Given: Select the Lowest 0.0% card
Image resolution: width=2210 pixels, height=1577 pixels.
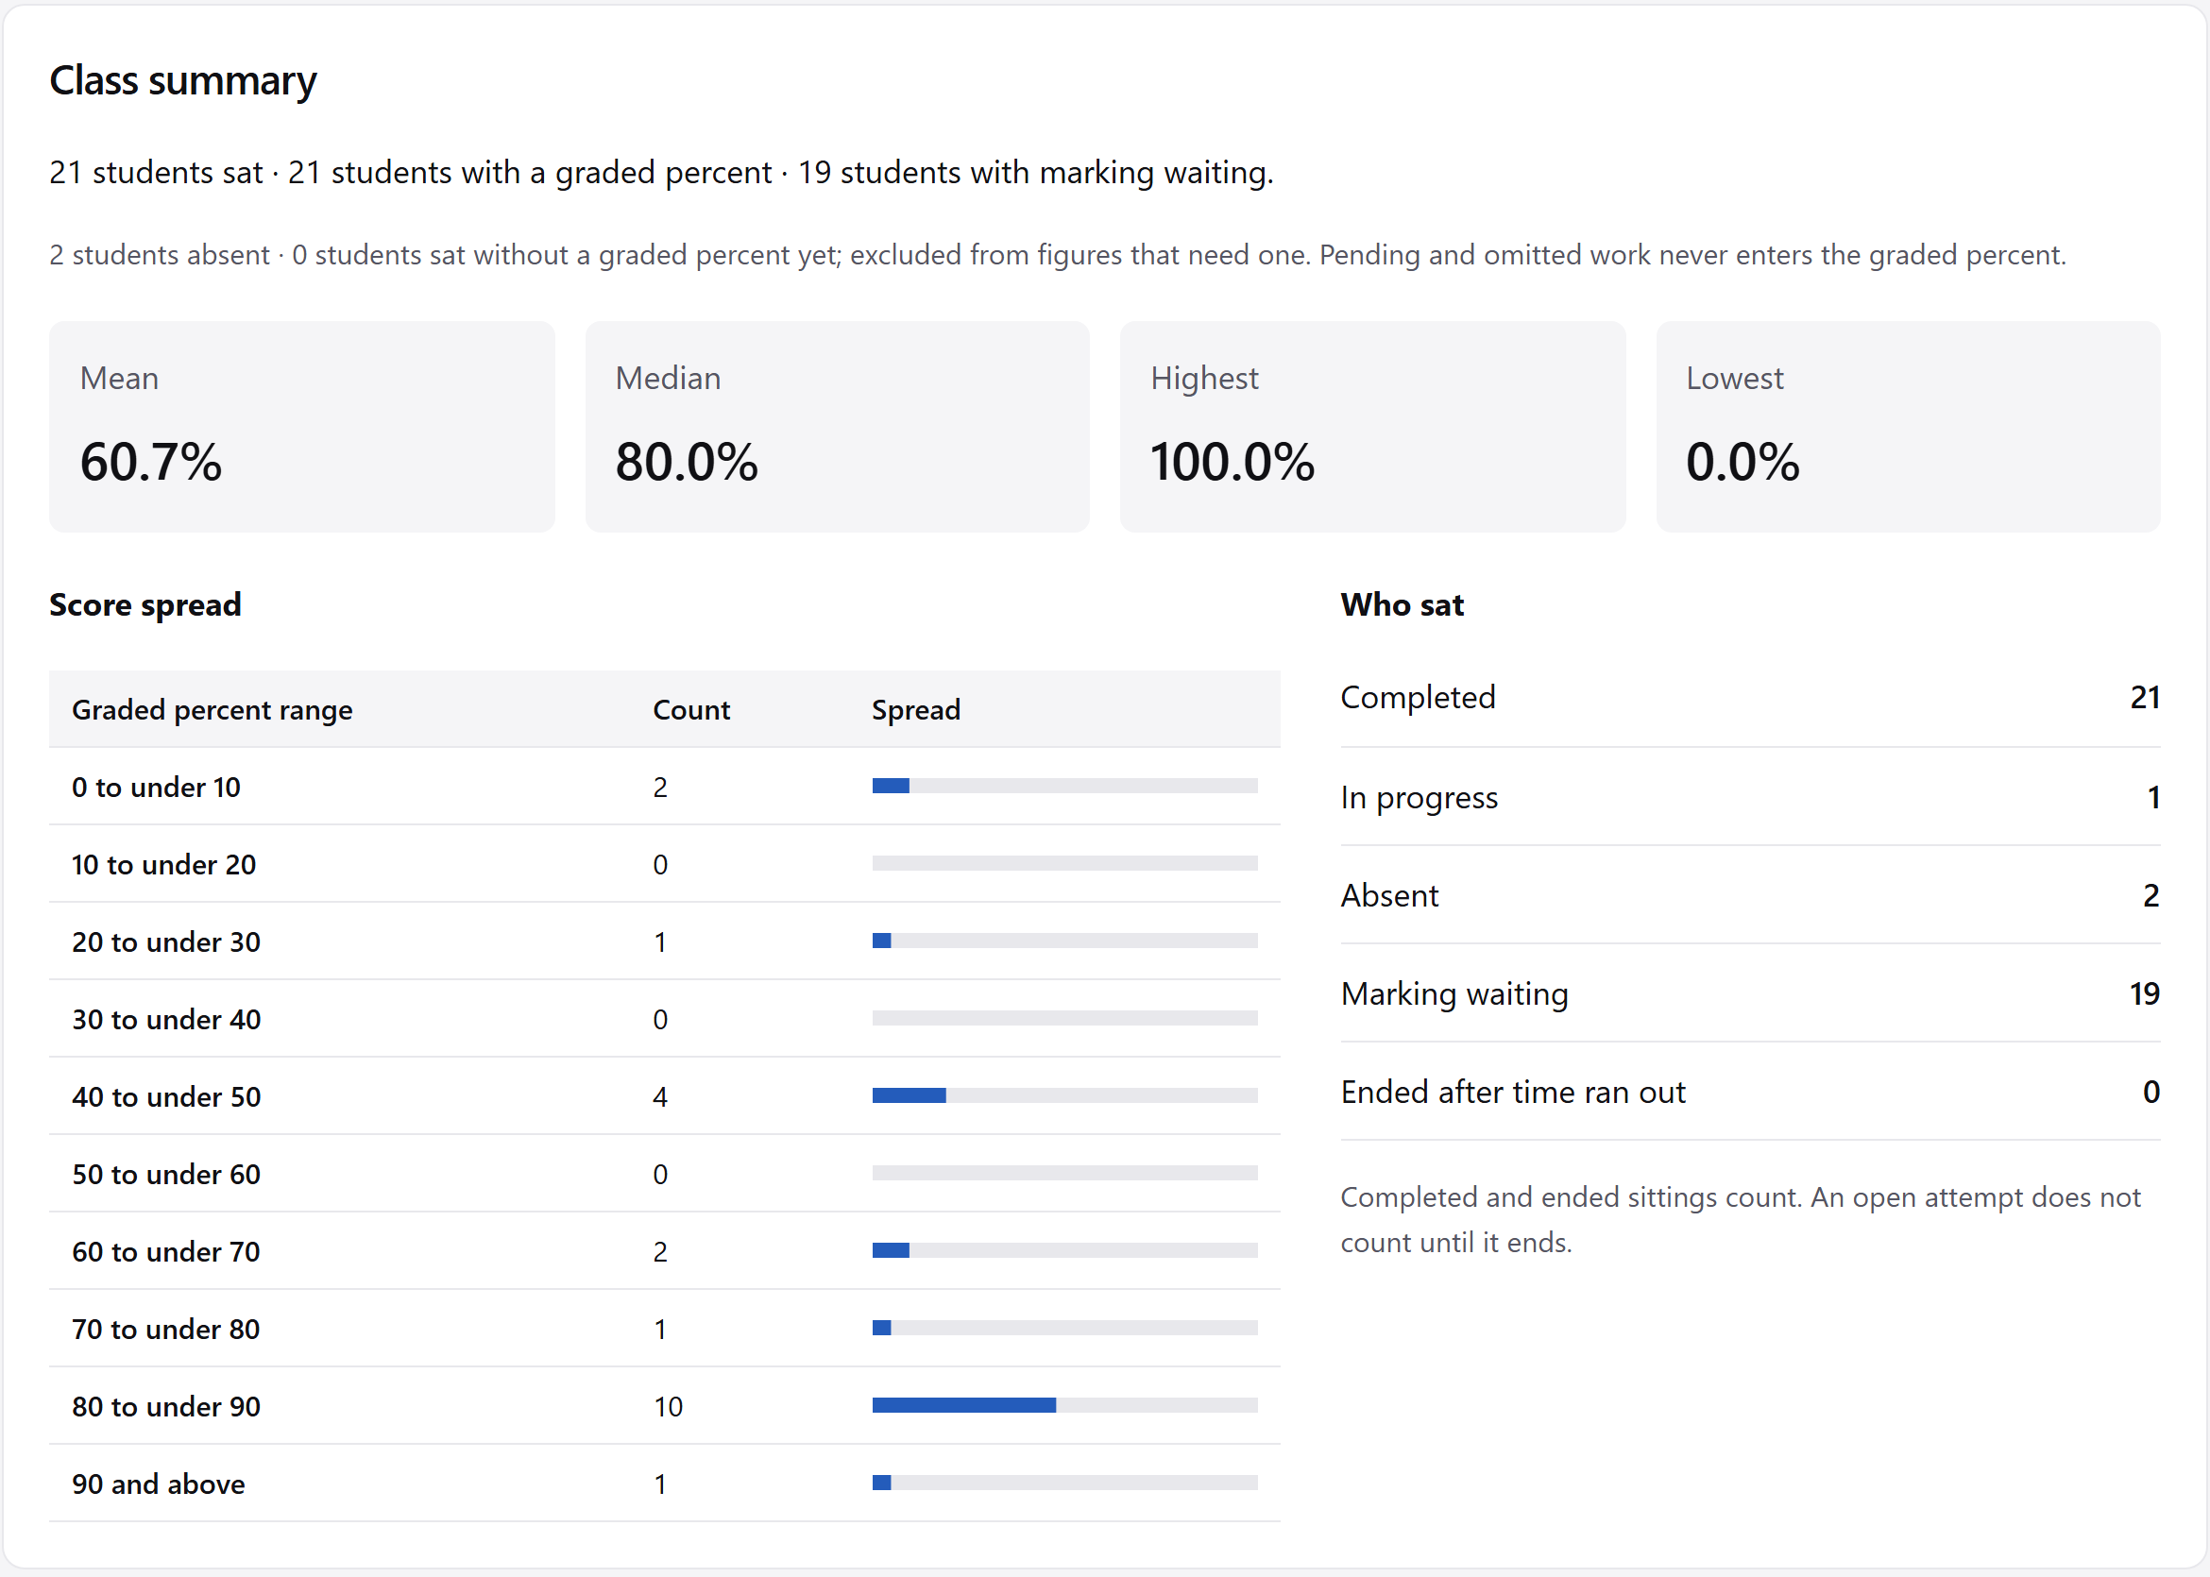Looking at the screenshot, I should 1908,426.
